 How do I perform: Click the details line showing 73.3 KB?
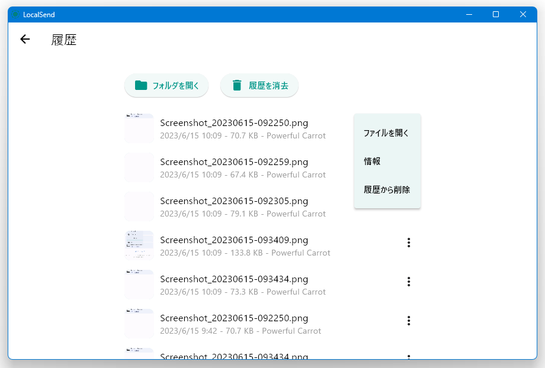pos(243,292)
